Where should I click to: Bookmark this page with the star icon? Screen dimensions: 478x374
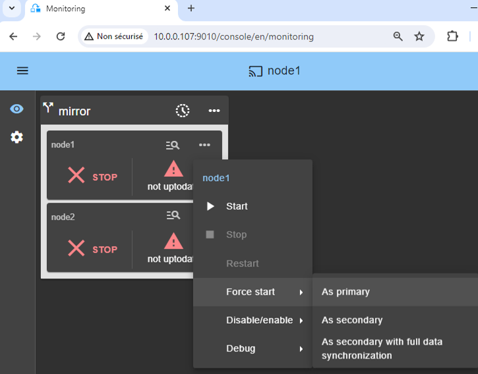point(419,36)
